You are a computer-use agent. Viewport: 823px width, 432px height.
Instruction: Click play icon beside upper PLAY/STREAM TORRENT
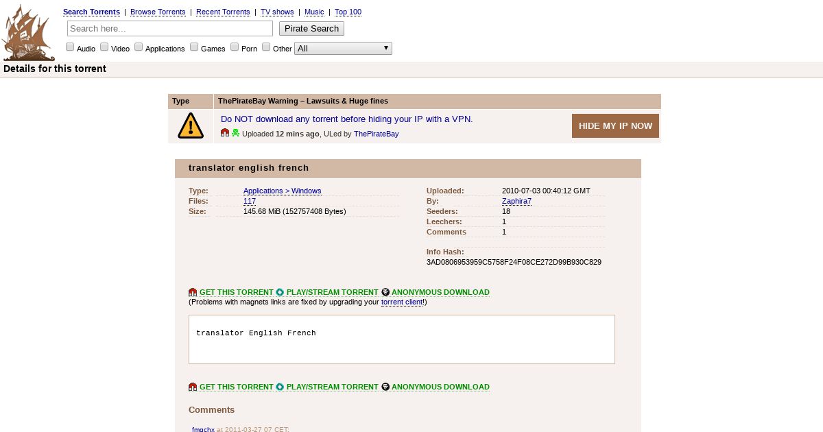tap(280, 292)
